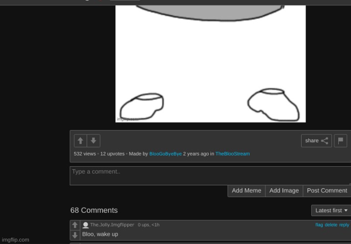The image size is (351, 244).
Task: Open the share options for the meme
Action: (316, 141)
